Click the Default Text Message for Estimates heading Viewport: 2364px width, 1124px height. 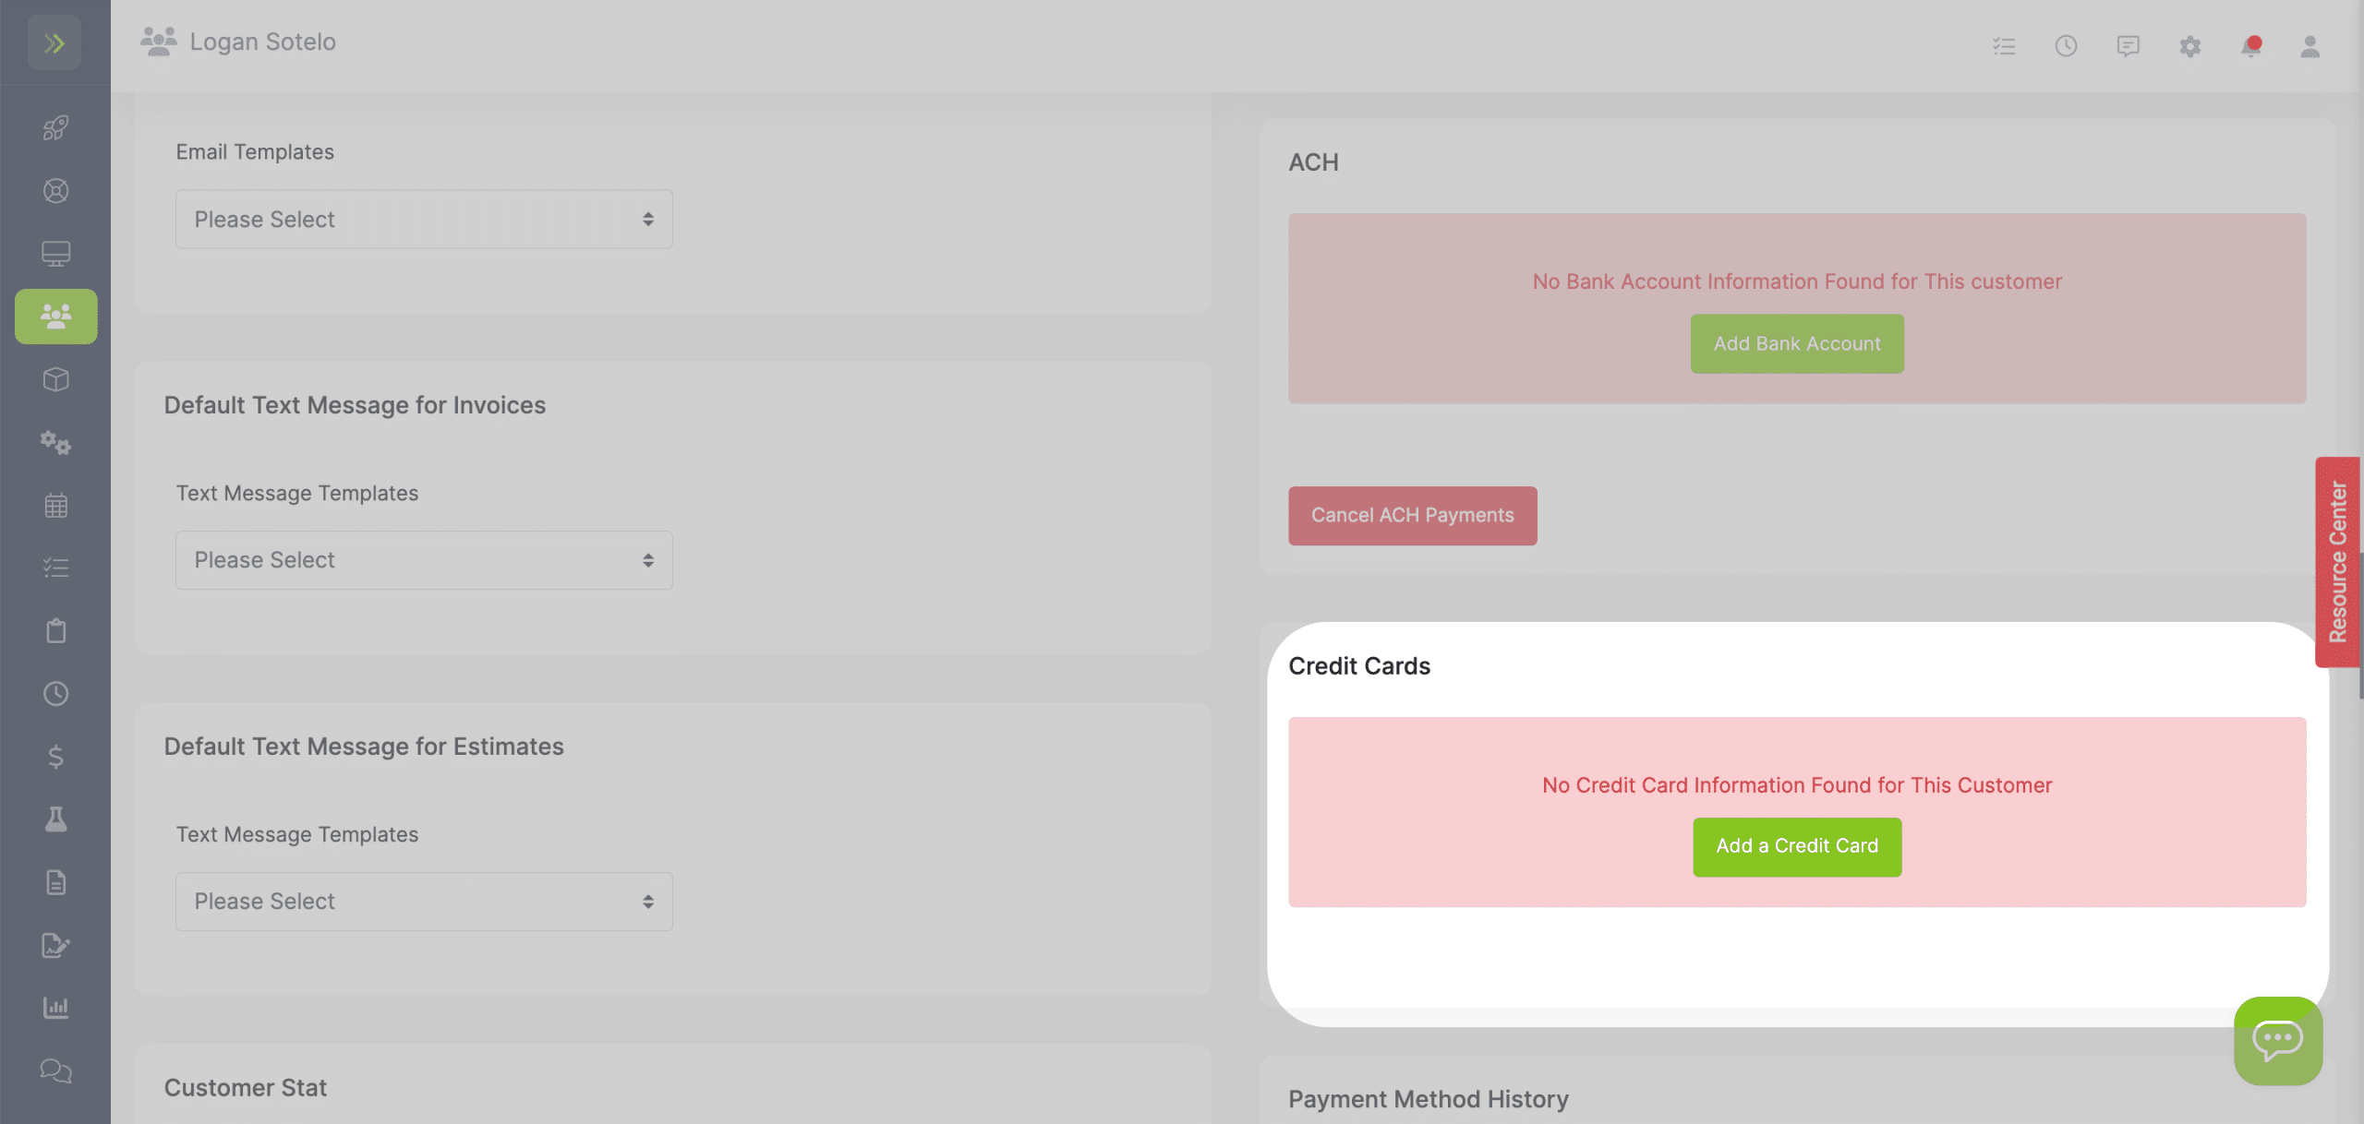[x=364, y=747]
